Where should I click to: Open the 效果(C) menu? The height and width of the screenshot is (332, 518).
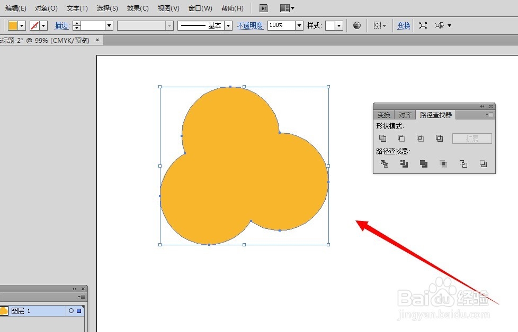coord(138,8)
